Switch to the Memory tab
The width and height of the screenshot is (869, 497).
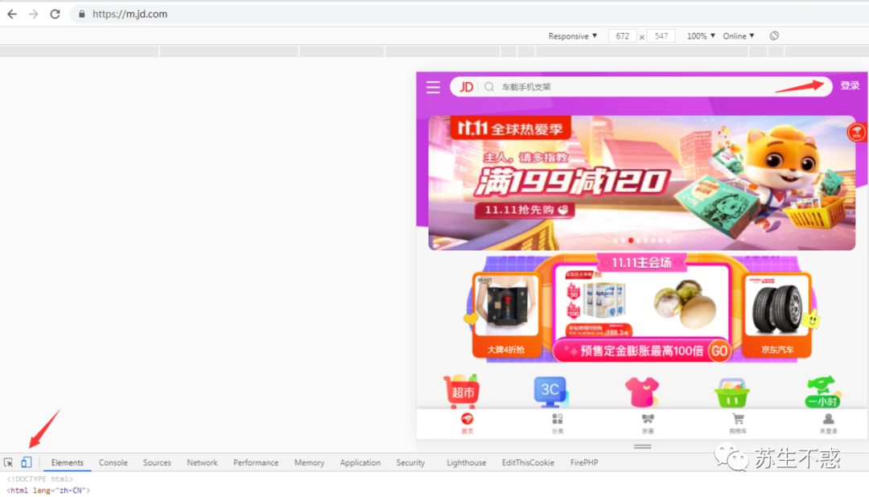pyautogui.click(x=309, y=462)
